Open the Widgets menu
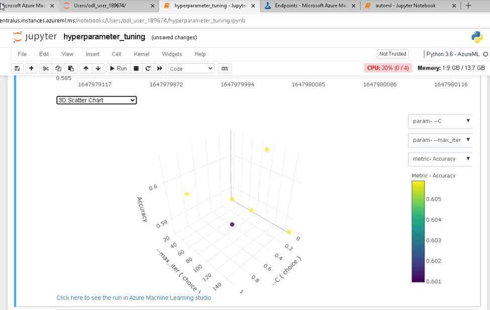Viewport: 490px width, 310px height. click(172, 54)
